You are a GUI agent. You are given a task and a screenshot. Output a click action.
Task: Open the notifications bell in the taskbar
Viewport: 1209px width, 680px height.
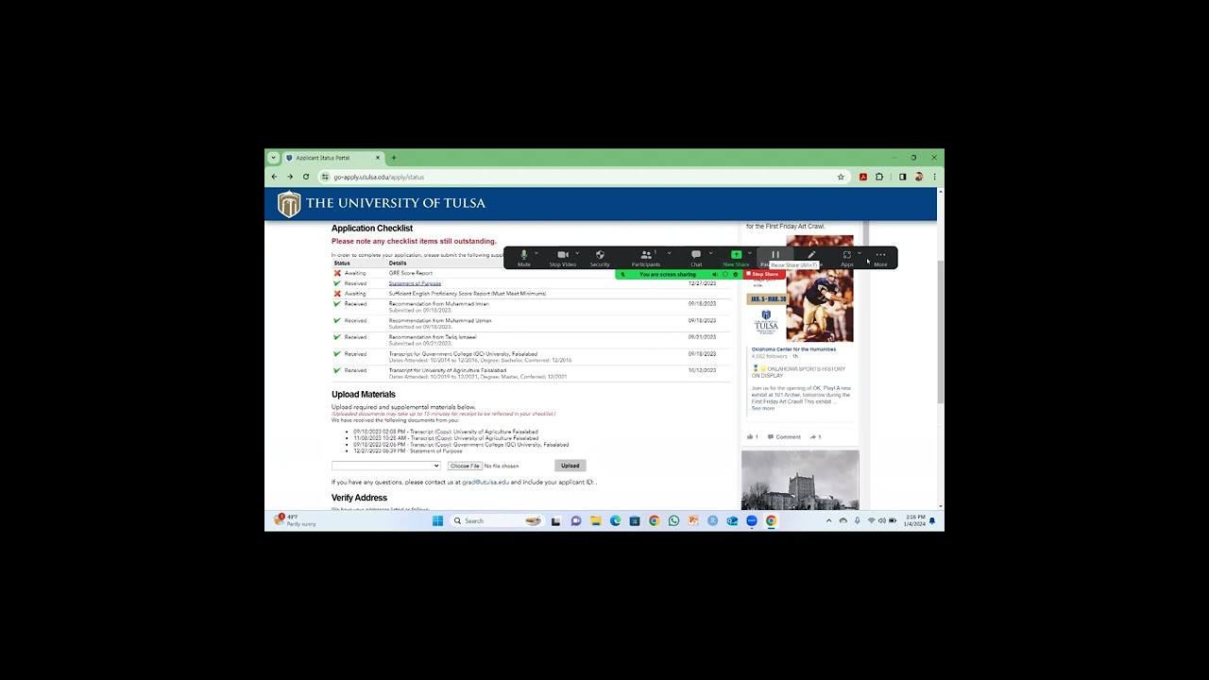932,520
